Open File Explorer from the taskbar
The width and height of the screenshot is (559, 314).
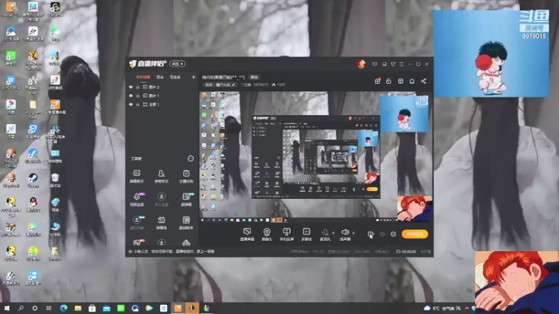pyautogui.click(x=78, y=308)
